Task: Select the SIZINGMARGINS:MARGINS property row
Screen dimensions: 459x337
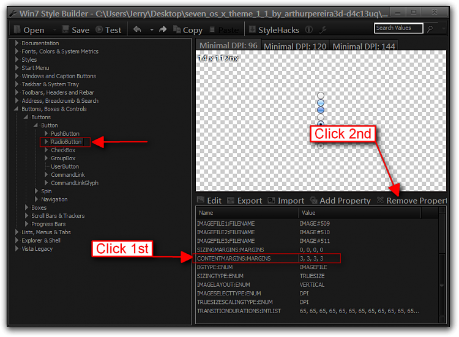Action: 317,250
